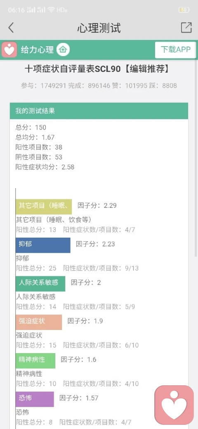Select the 我的测试结果 header tab
Viewport: 198px width, 429px height.
99,111
